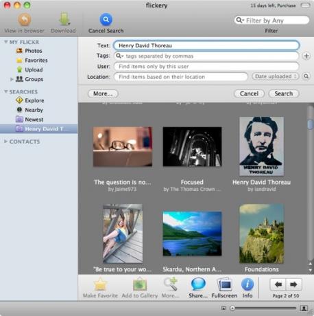Click the Share... speech bubble icon
The height and width of the screenshot is (316, 314).
tap(198, 284)
